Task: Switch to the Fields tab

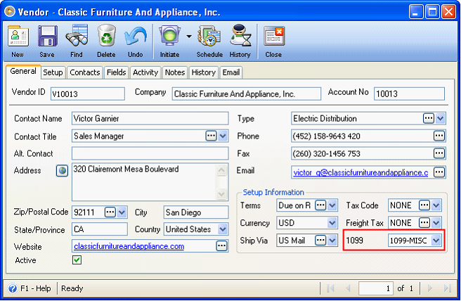Action: click(x=116, y=72)
